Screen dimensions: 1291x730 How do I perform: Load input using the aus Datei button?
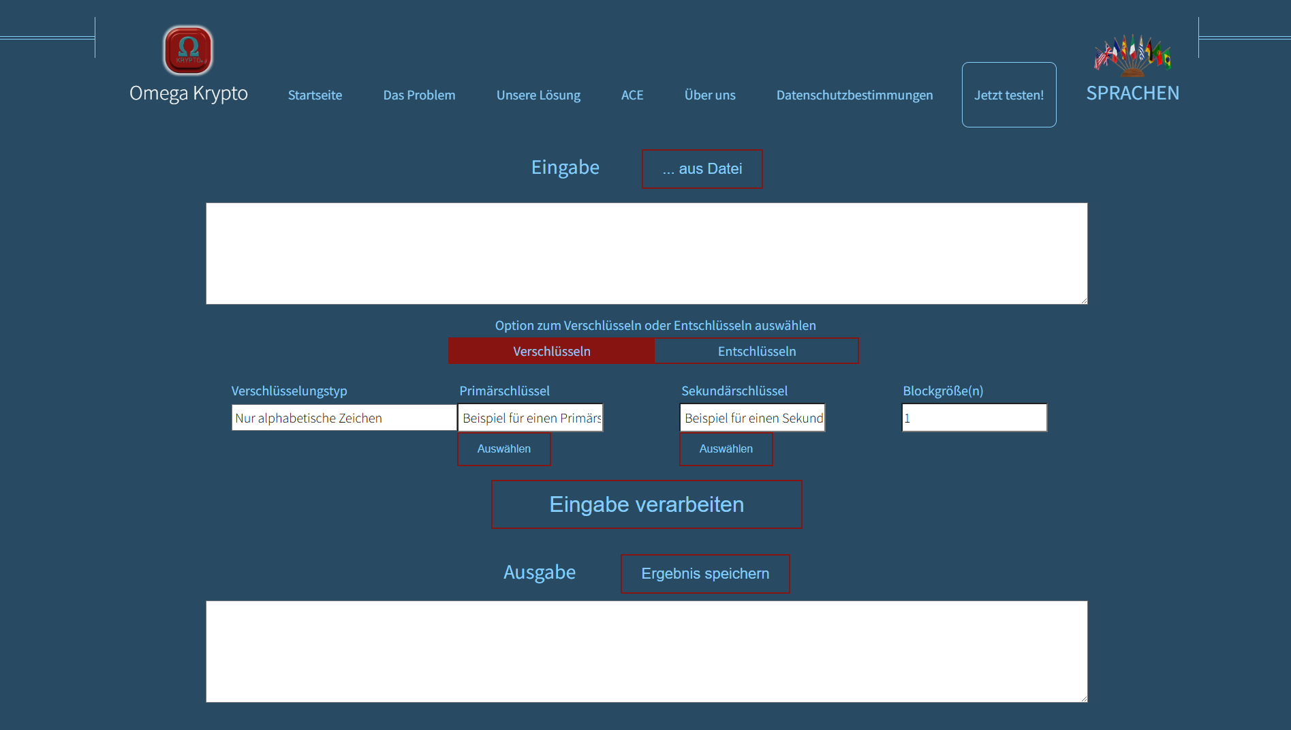pos(702,169)
